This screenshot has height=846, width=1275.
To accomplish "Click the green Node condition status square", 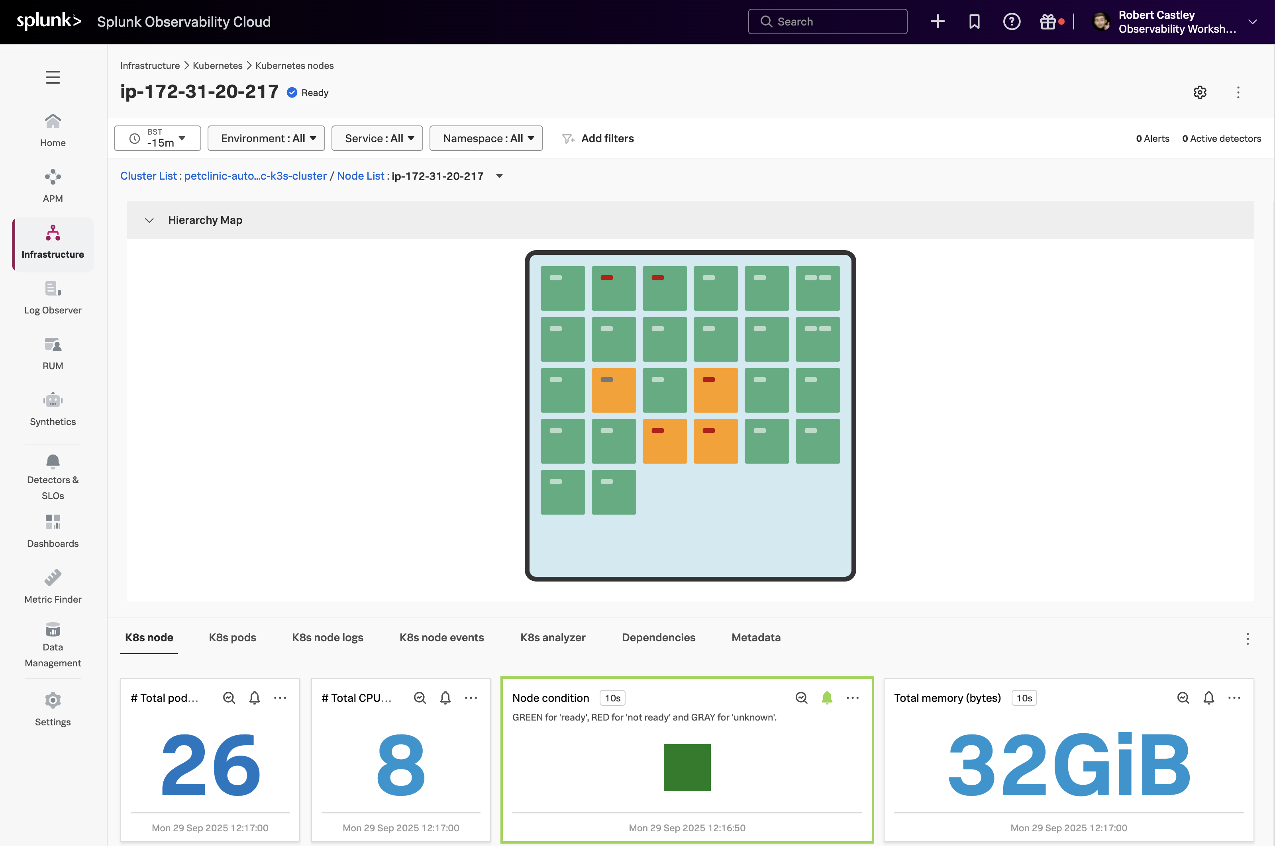I will (x=687, y=767).
